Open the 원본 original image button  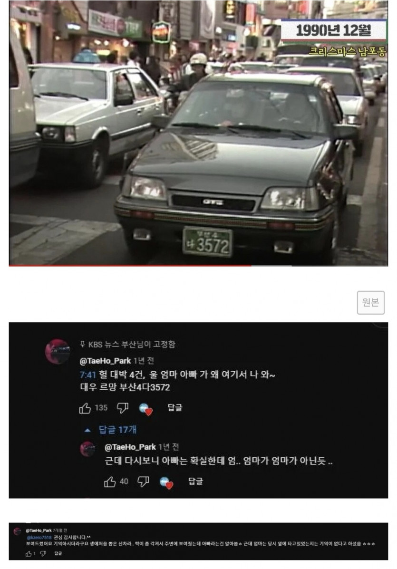370,302
